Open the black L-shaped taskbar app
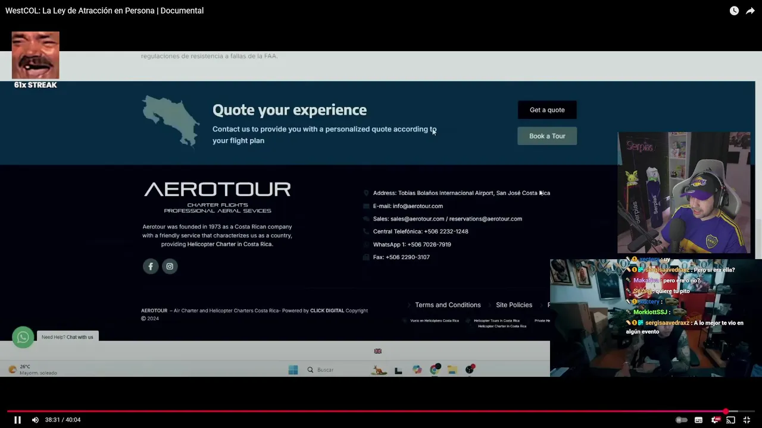Viewport: 762px width, 428px height. click(x=398, y=370)
